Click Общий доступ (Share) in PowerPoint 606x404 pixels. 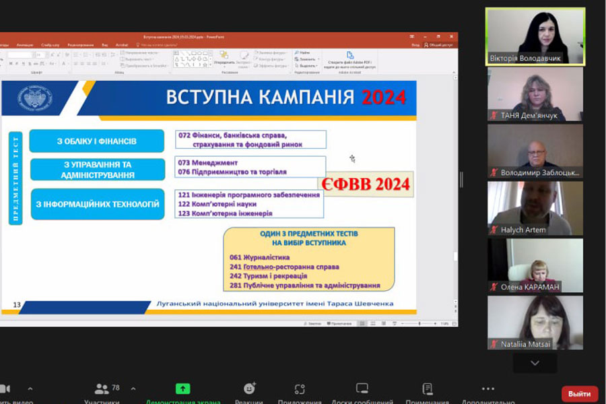[x=438, y=45]
